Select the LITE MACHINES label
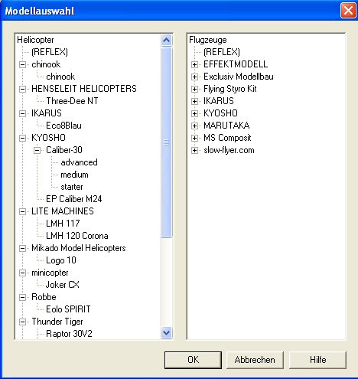The image size is (358, 379). click(63, 211)
